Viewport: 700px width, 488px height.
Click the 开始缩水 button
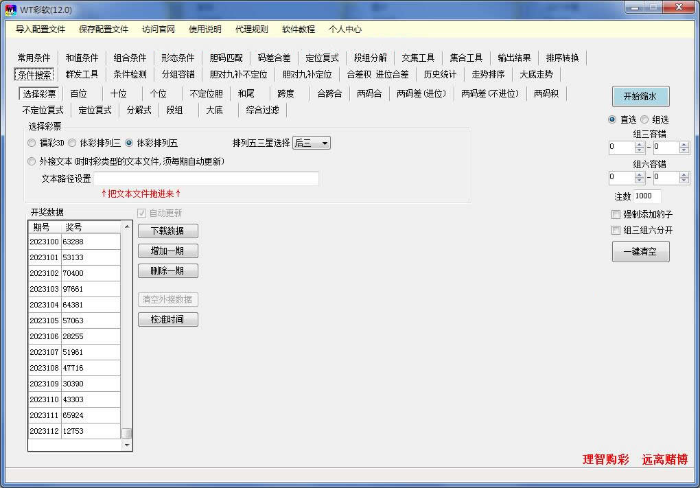pyautogui.click(x=640, y=96)
